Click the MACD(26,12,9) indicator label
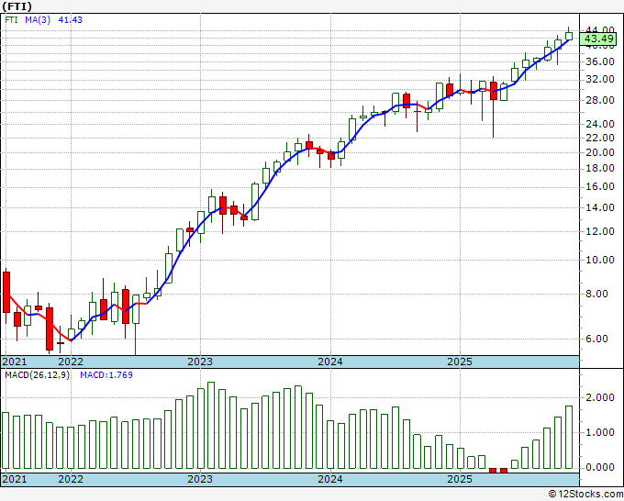The image size is (624, 501). 38,375
